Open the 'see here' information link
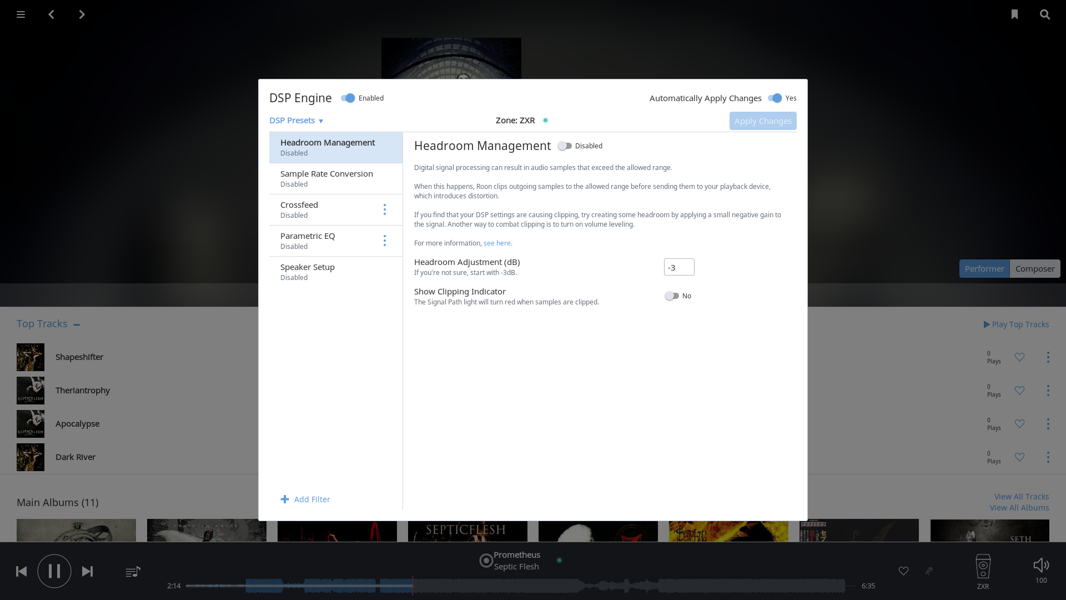1066x600 pixels. point(497,243)
